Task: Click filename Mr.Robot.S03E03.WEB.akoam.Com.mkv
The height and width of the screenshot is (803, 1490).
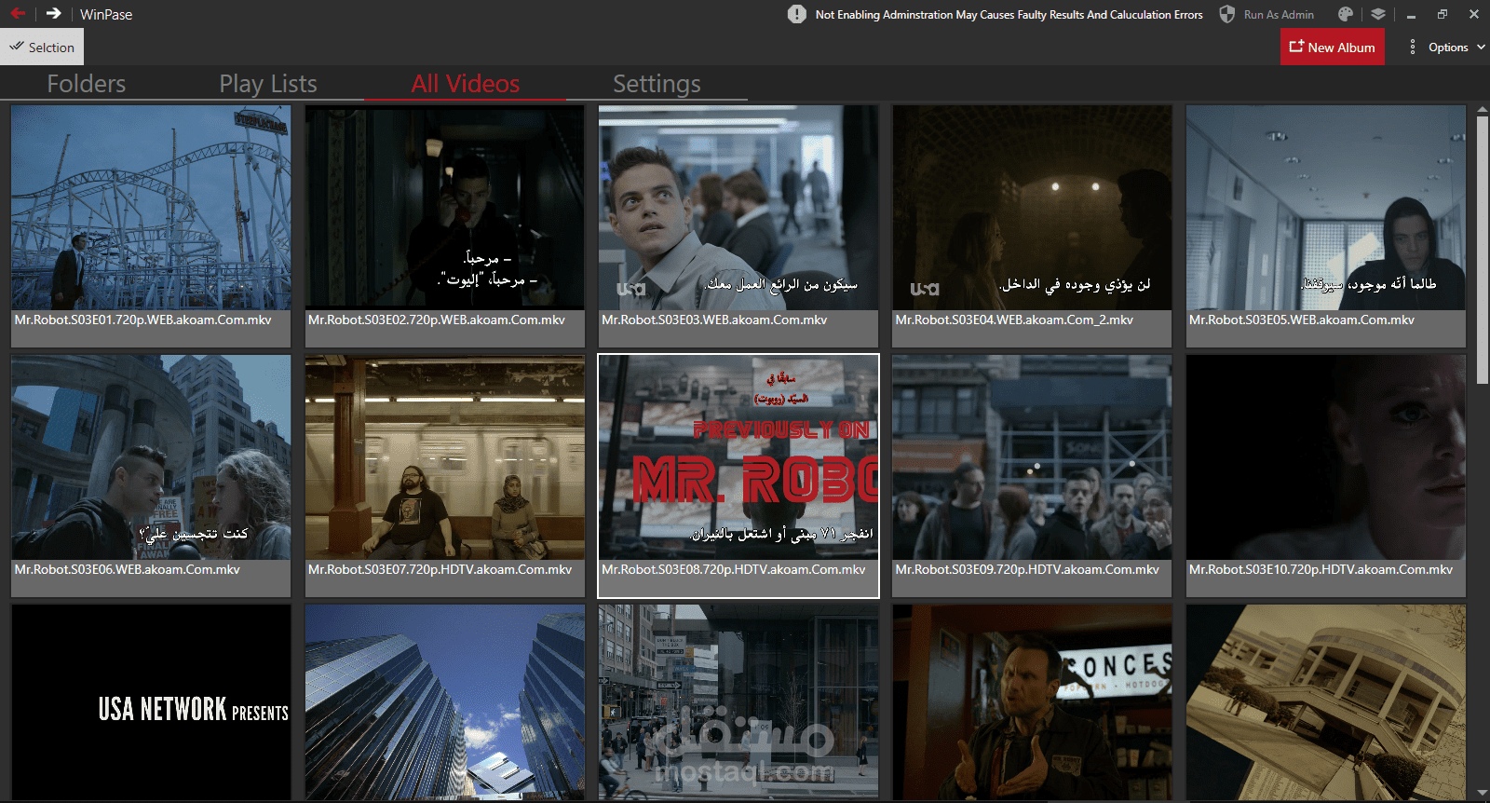Action: (x=714, y=320)
